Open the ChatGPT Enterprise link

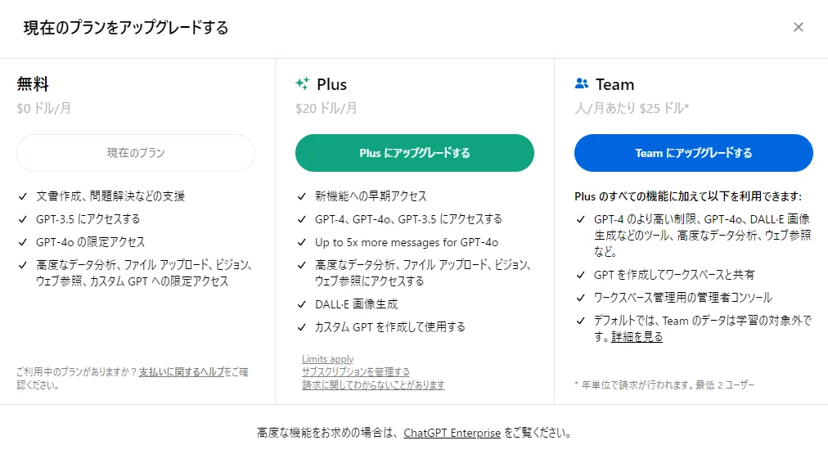[x=452, y=433]
